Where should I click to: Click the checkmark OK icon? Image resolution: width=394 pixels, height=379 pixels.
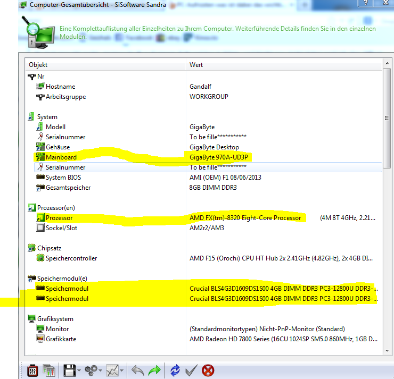(x=191, y=370)
